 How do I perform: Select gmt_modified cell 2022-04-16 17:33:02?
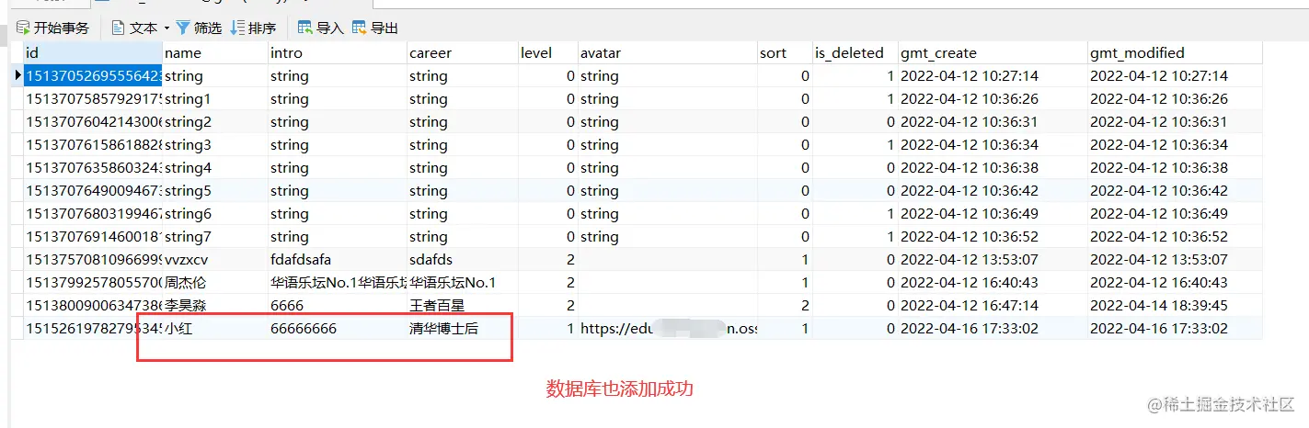(x=1175, y=328)
